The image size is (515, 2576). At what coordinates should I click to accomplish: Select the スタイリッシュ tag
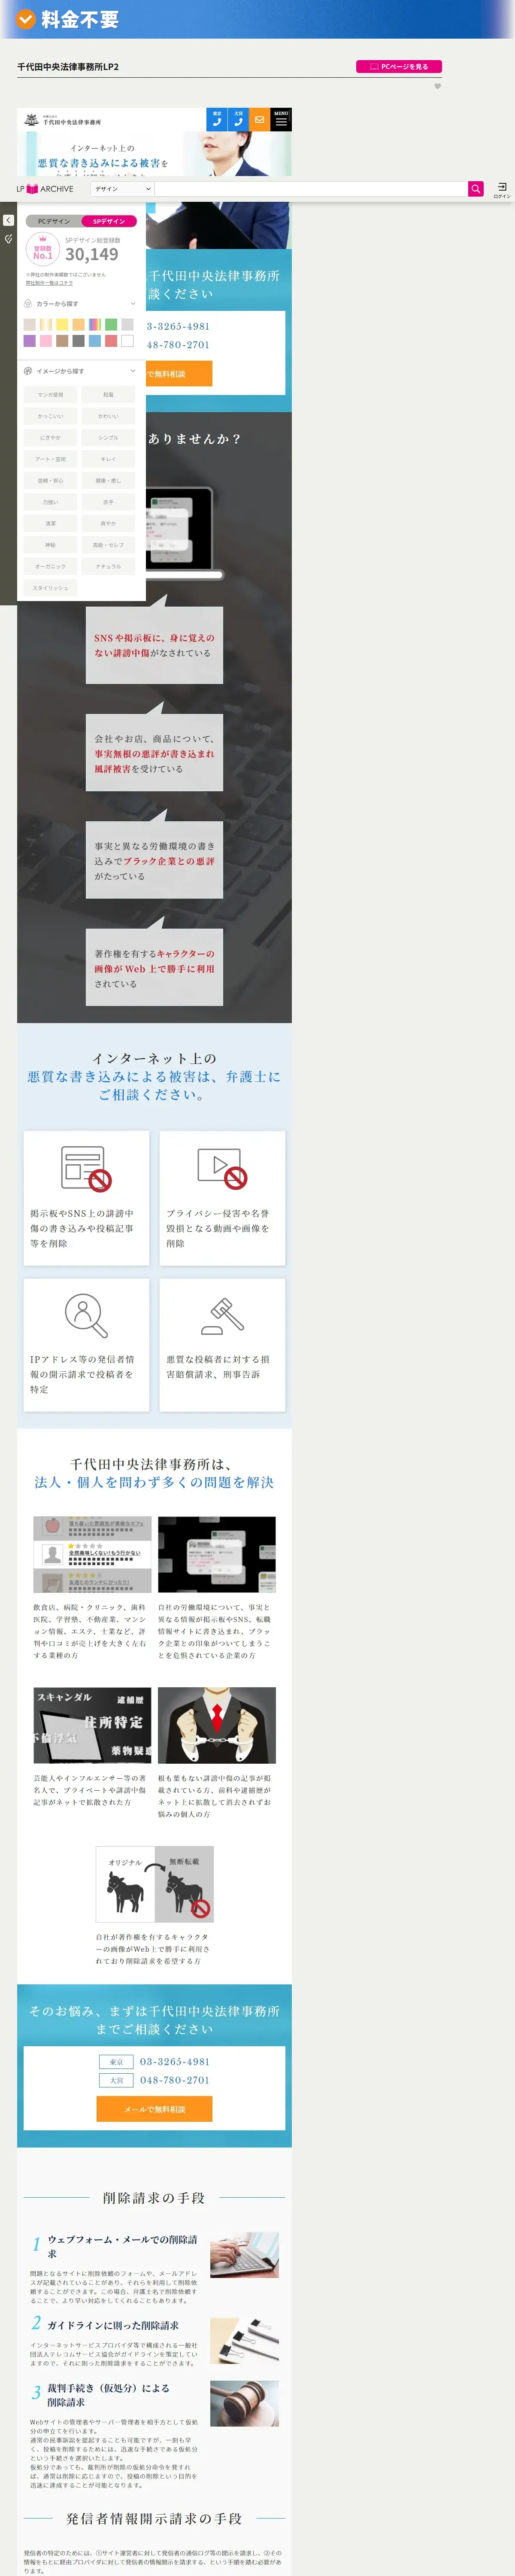click(x=50, y=588)
